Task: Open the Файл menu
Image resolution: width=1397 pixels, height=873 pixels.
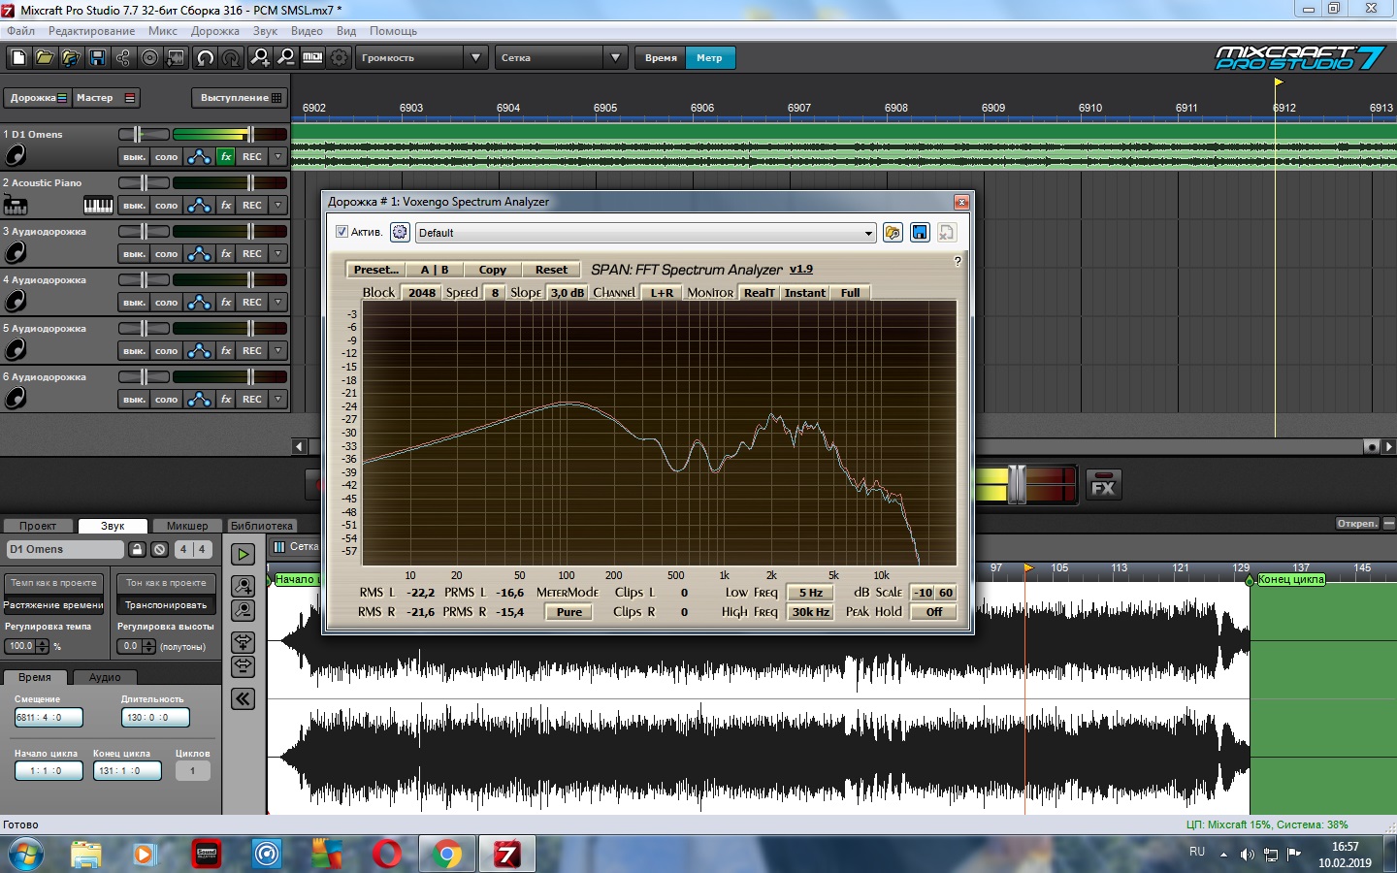Action: point(20,31)
